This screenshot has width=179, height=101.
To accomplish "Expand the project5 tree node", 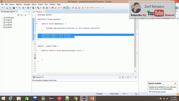I will (x=2, y=27).
